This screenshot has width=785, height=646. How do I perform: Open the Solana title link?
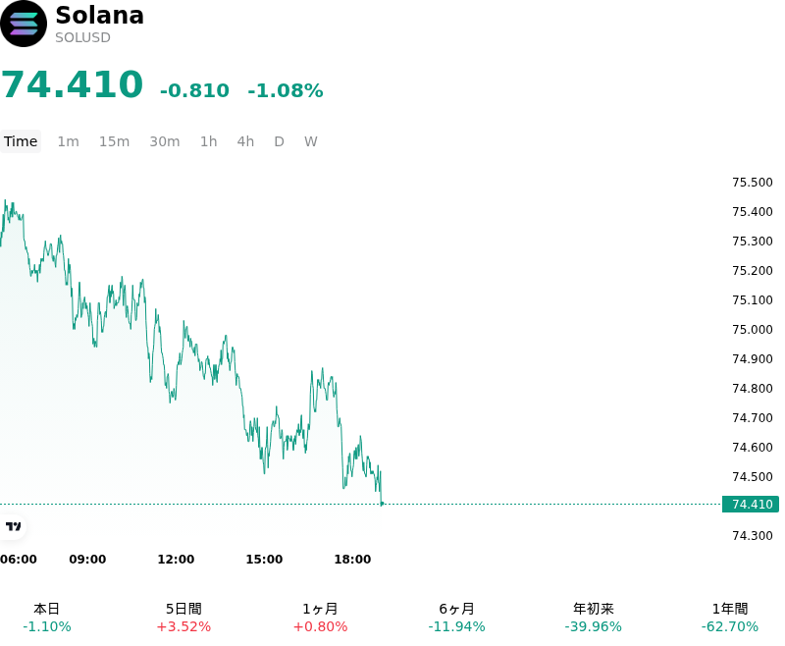pos(100,15)
